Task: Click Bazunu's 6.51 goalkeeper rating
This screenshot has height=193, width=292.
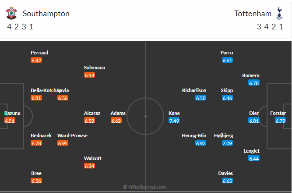Action: tap(10, 121)
